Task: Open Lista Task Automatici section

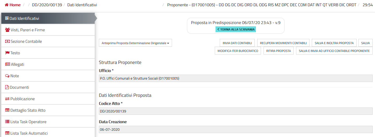Action: click(x=29, y=133)
